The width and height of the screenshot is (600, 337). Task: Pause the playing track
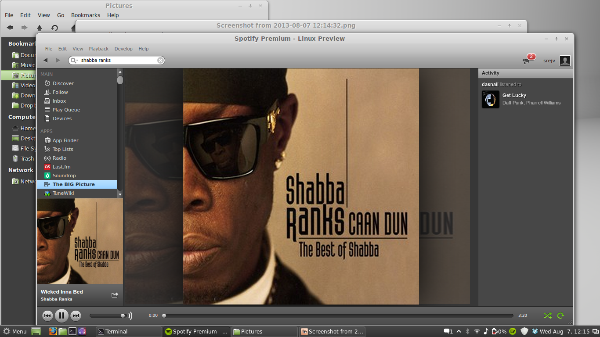(61, 315)
